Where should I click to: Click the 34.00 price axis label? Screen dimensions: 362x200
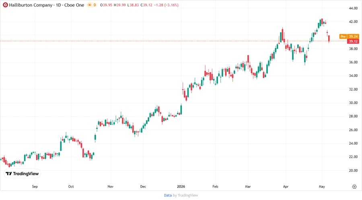353,76
